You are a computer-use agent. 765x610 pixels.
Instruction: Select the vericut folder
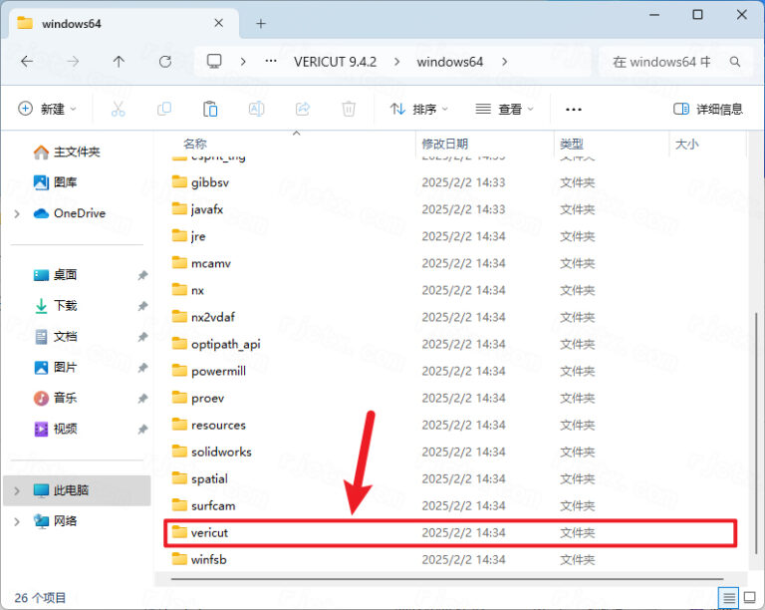coord(210,532)
